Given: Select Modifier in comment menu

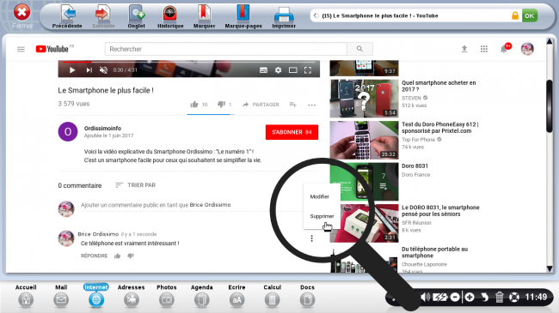Looking at the screenshot, I should pyautogui.click(x=319, y=196).
